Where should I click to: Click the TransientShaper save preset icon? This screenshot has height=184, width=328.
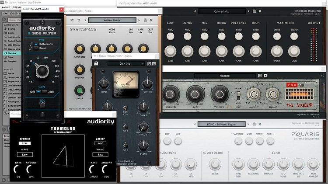(149, 64)
